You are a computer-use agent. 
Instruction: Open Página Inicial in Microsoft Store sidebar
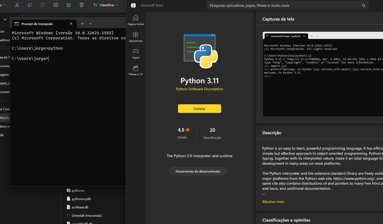(x=136, y=20)
